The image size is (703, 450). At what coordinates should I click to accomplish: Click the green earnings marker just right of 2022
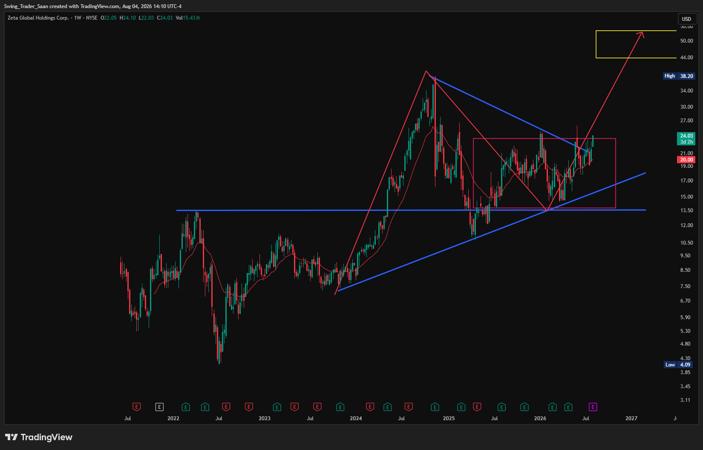point(186,407)
